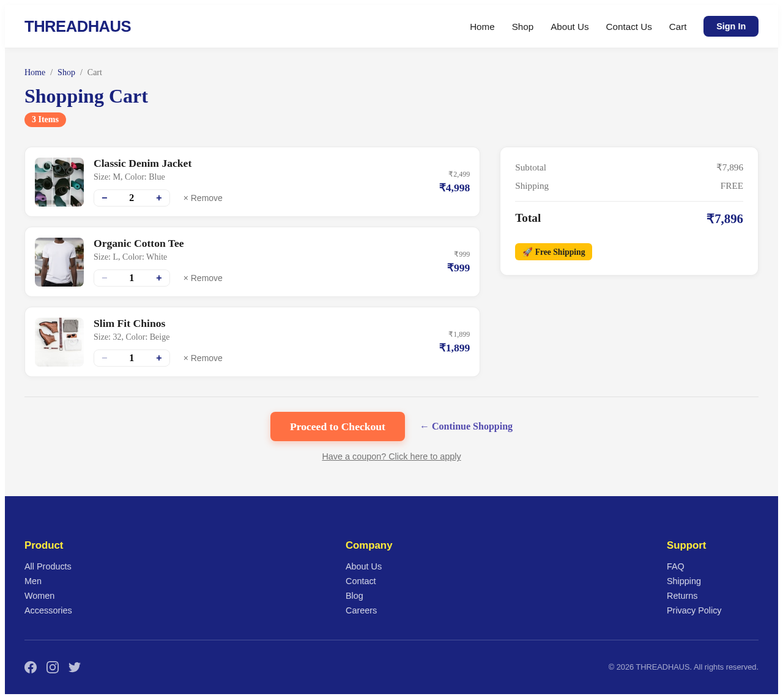Open Shop in top navigation
The width and height of the screenshot is (783, 699).
click(522, 26)
